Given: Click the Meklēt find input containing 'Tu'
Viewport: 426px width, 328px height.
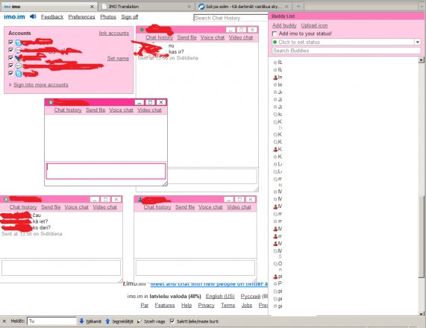Looking at the screenshot, I should 51,321.
